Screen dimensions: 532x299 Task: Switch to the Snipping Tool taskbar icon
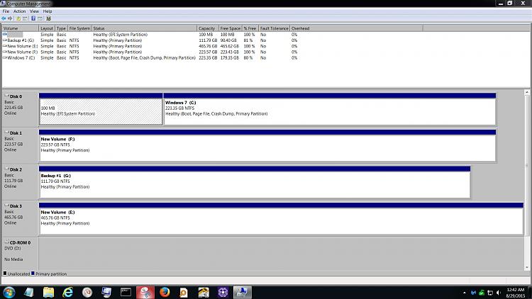(145, 292)
